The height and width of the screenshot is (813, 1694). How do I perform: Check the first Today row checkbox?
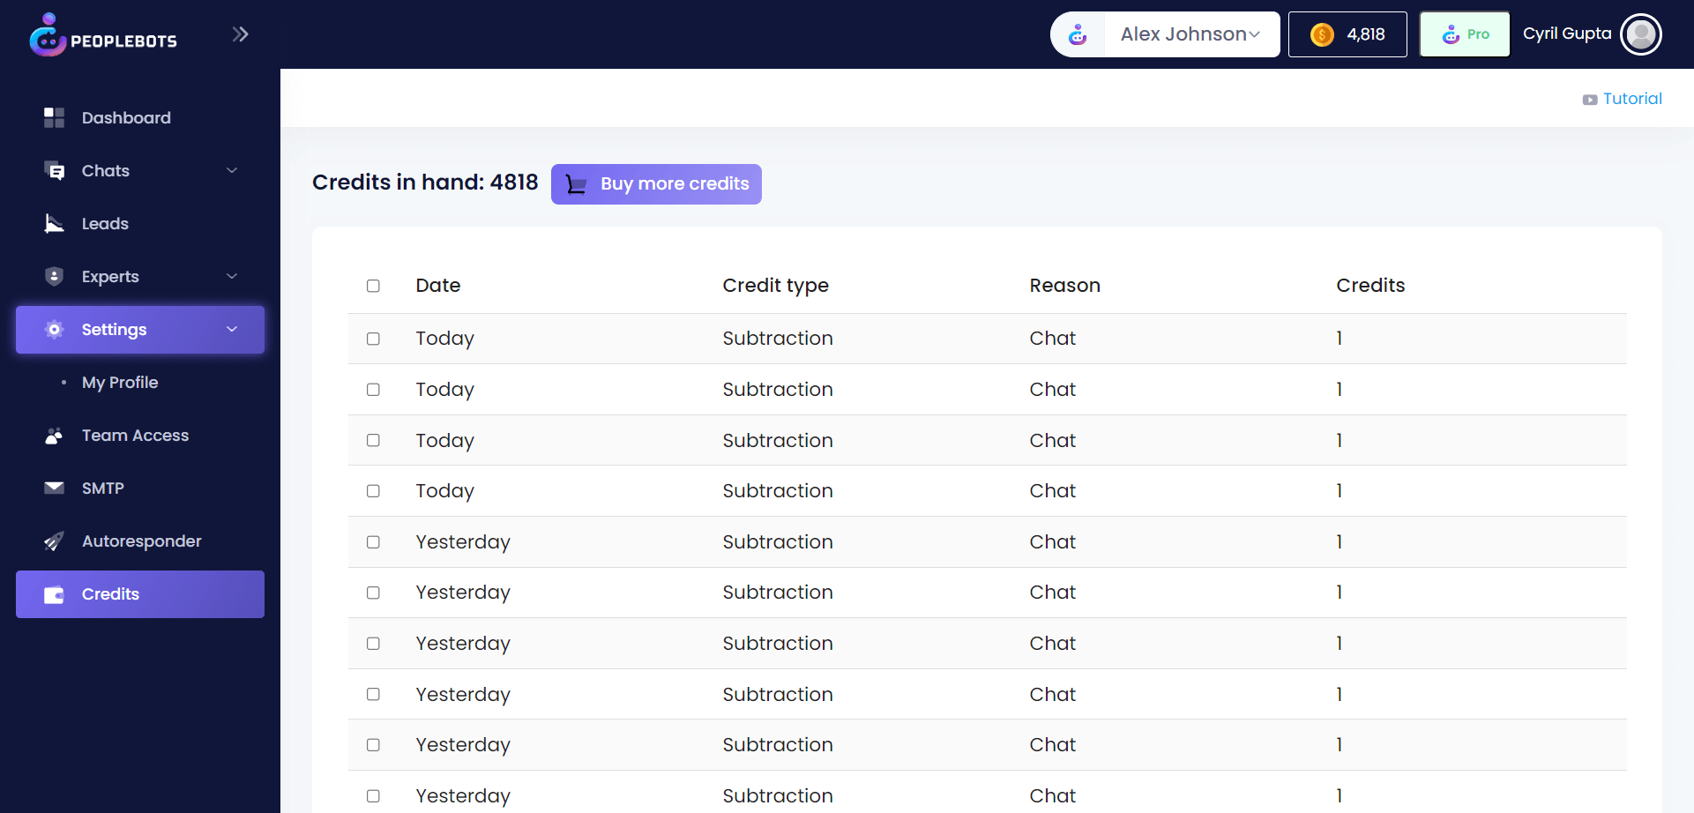click(x=373, y=339)
